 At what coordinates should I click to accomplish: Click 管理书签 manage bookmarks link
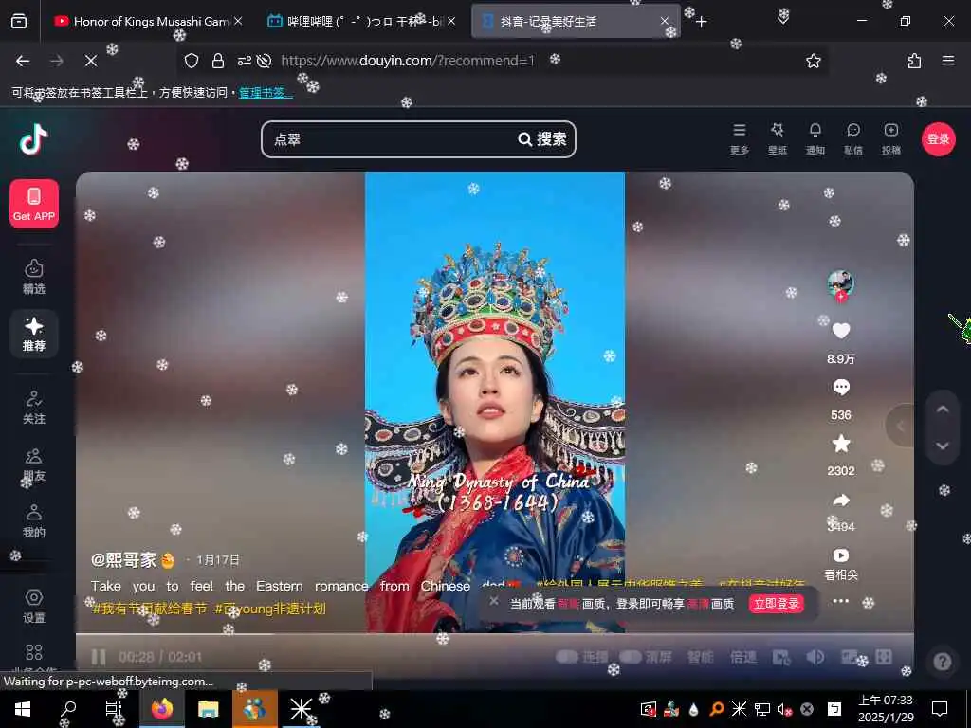266,92
